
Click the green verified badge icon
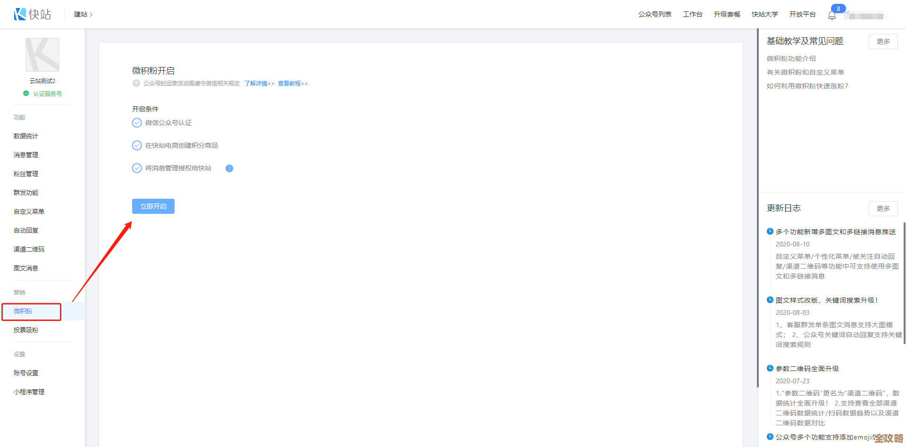26,93
